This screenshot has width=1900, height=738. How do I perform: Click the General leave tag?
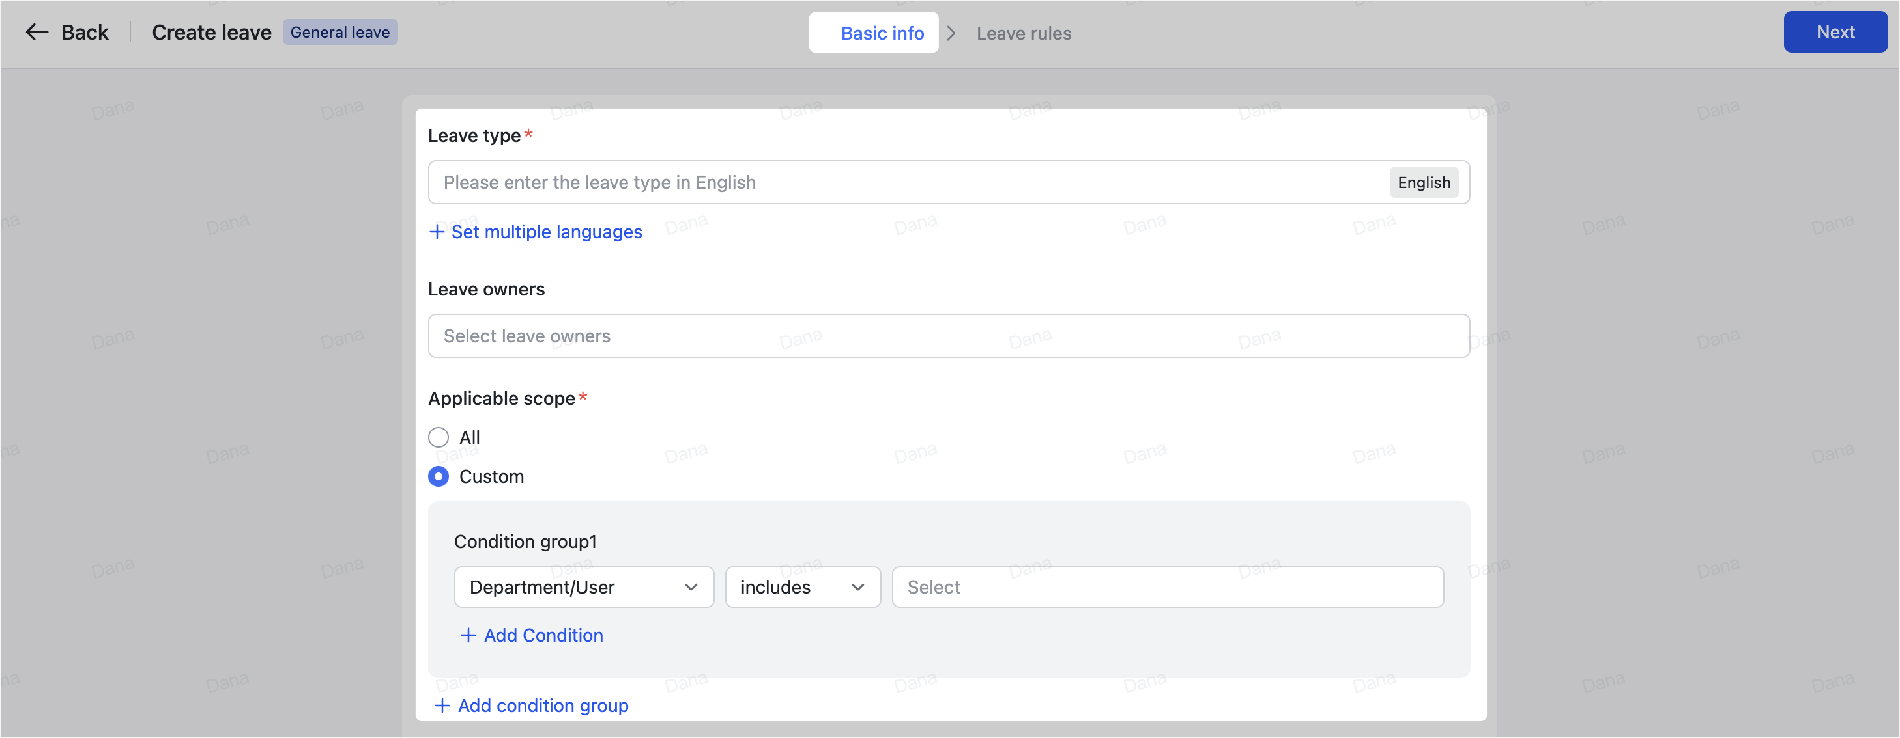click(340, 33)
